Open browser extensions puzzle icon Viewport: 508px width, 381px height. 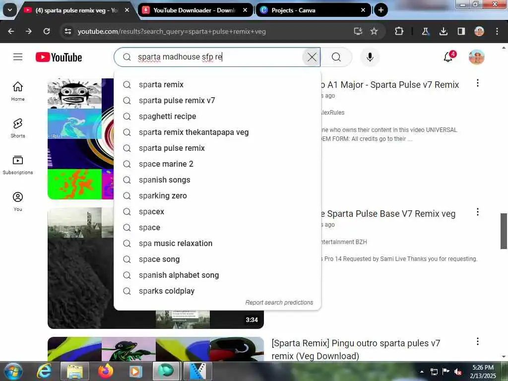[399, 31]
